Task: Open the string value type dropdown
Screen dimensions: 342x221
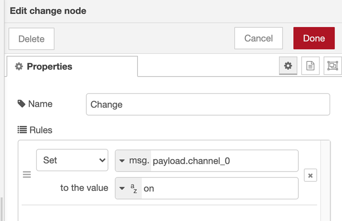Action: click(x=128, y=188)
